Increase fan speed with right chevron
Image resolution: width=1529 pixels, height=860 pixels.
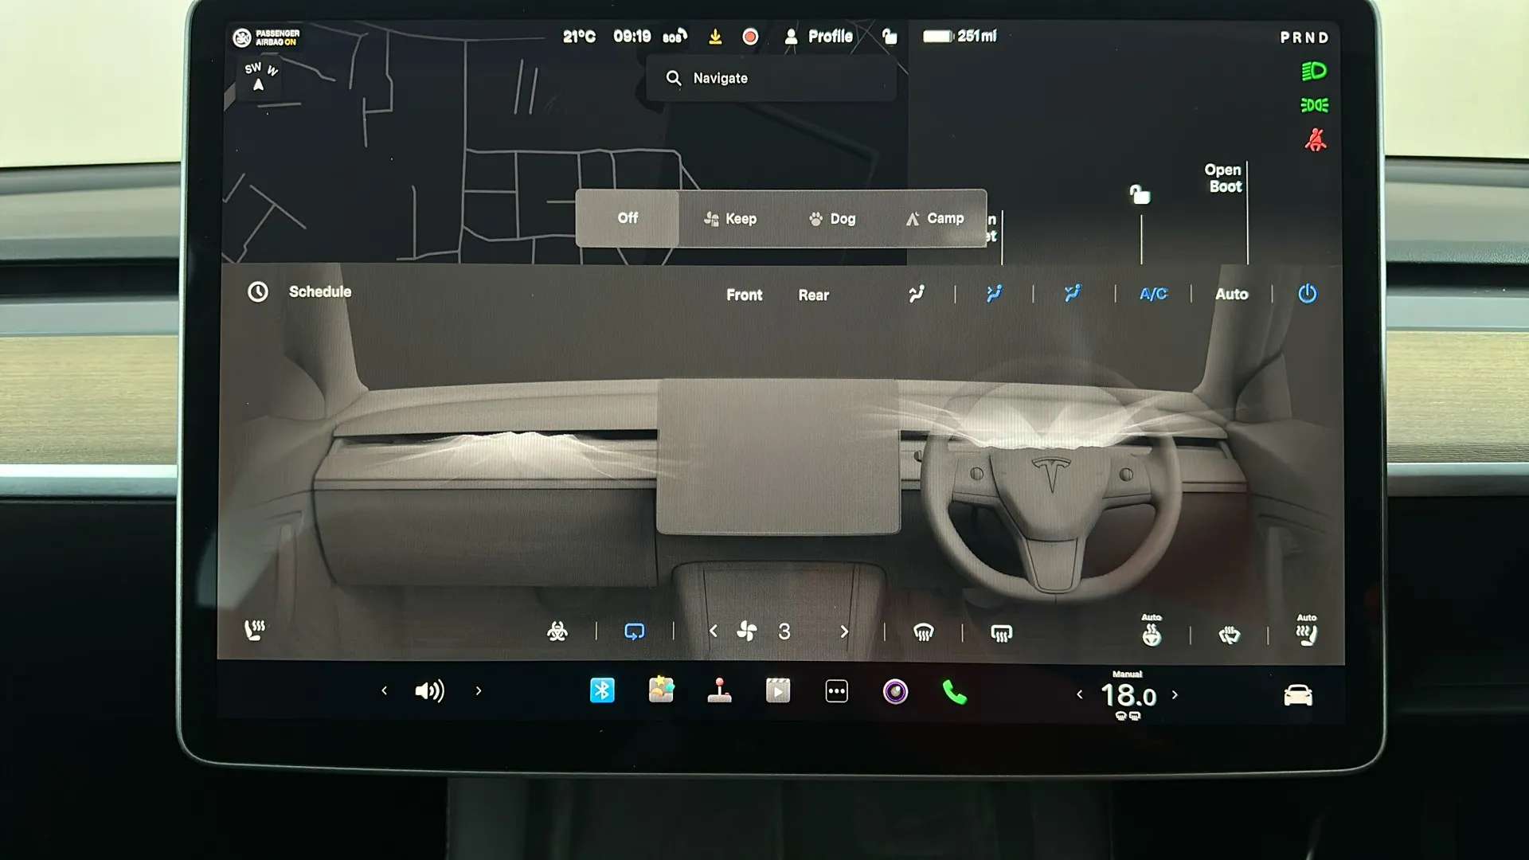[844, 631]
